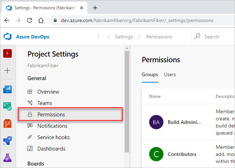
Task: Click the Permissions lock icon
Action: coord(30,114)
